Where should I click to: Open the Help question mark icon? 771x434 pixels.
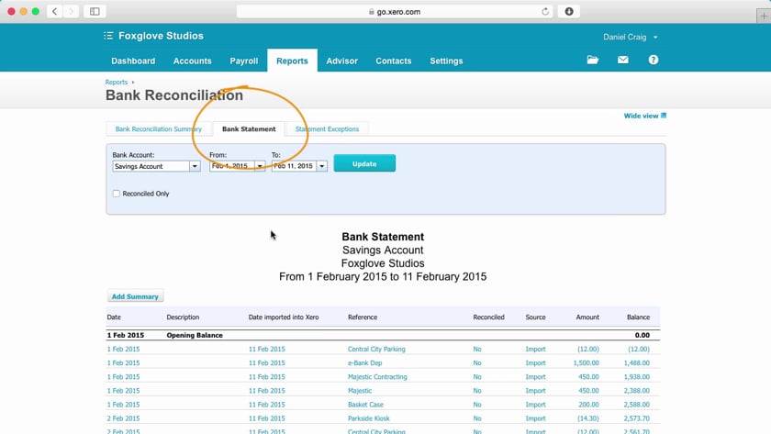pyautogui.click(x=653, y=60)
